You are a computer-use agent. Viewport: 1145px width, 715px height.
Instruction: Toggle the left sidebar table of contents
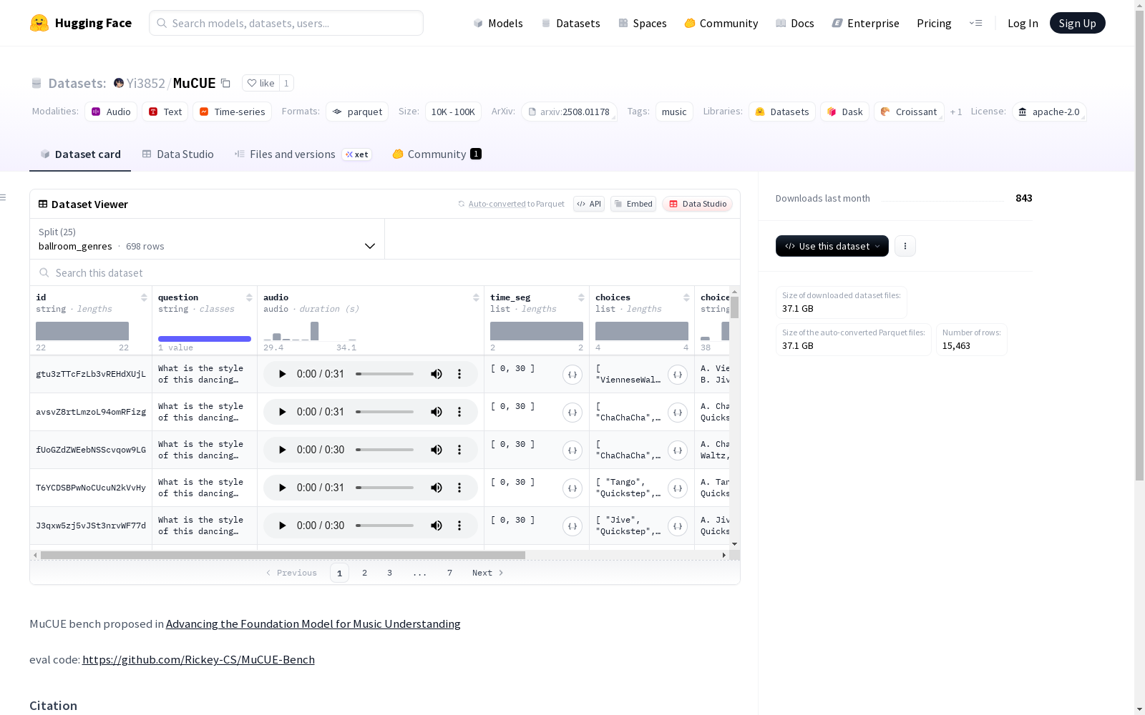pos(4,197)
